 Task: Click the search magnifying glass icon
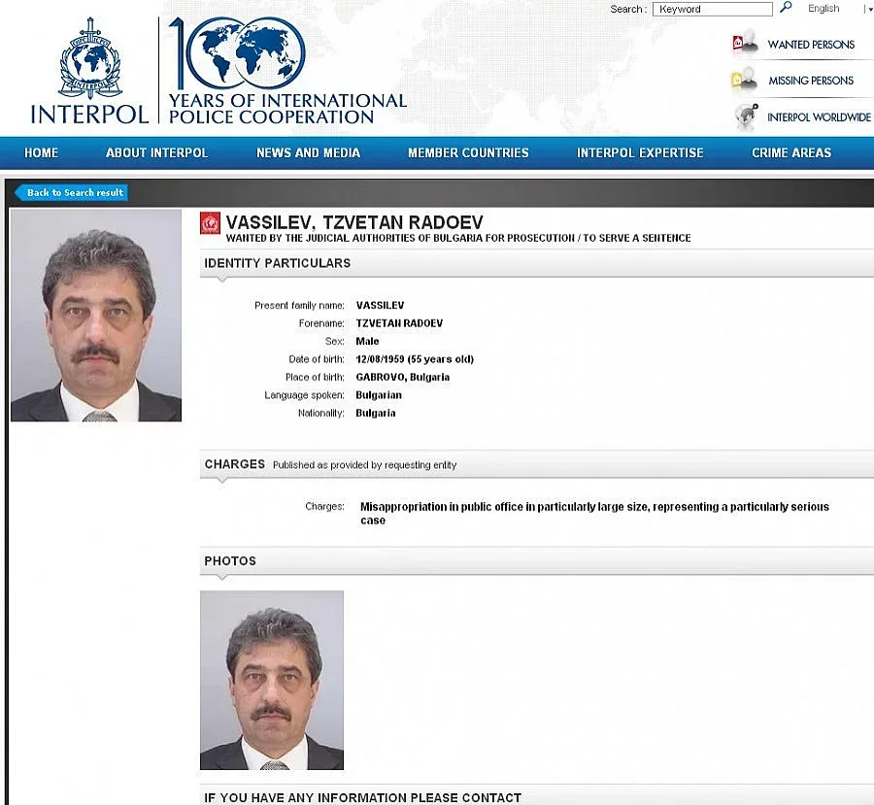pyautogui.click(x=786, y=8)
